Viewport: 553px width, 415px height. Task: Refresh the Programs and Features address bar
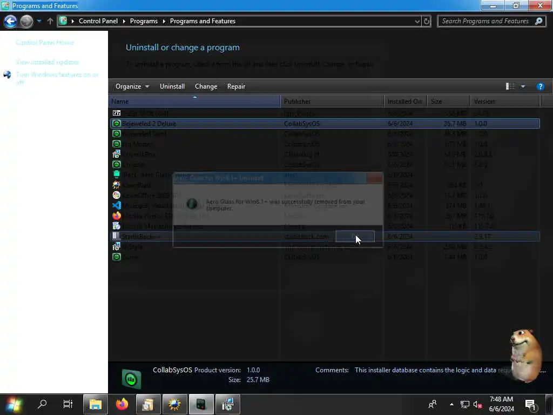(x=427, y=21)
